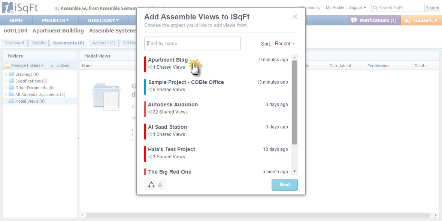Open Notifications (1)

click(x=374, y=20)
